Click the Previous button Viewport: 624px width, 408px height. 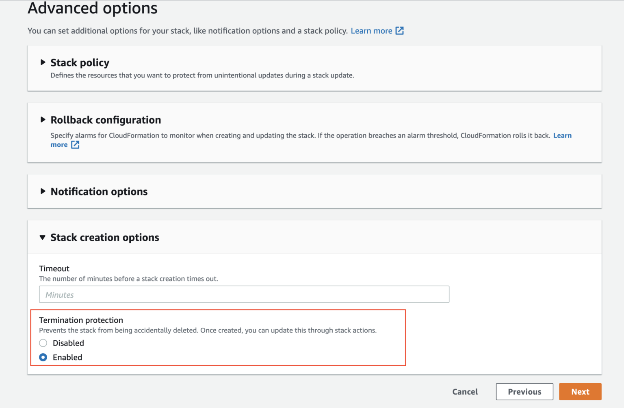pos(524,391)
